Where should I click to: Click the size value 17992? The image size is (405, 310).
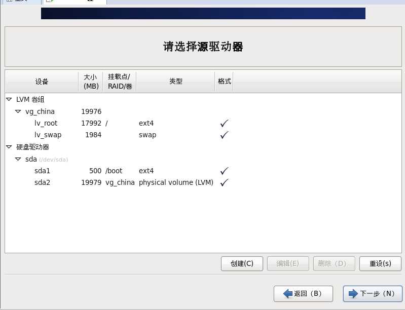(91, 123)
